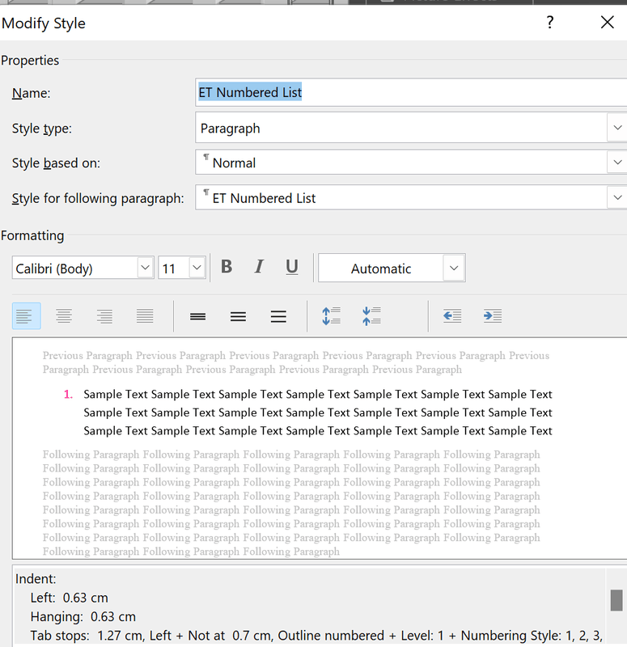Select Center alignment icon
The height and width of the screenshot is (647, 627).
(64, 316)
